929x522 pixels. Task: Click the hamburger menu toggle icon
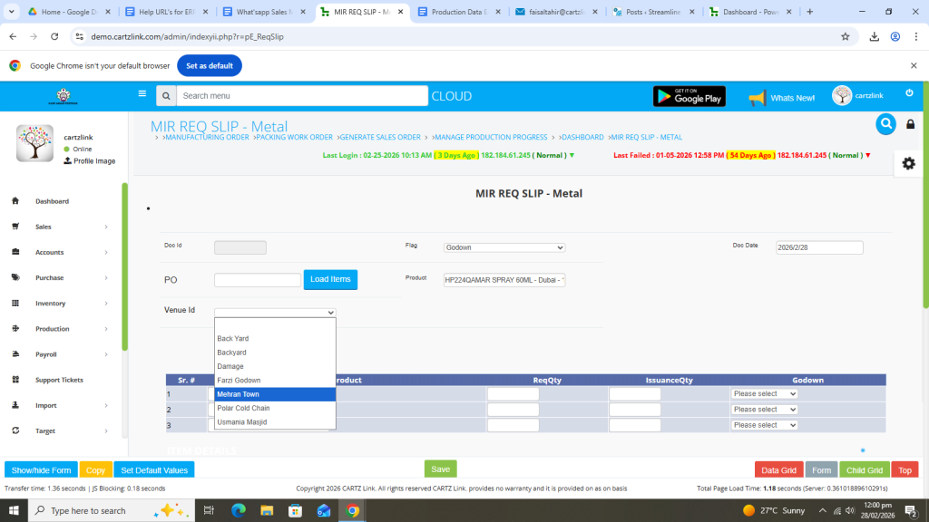142,93
